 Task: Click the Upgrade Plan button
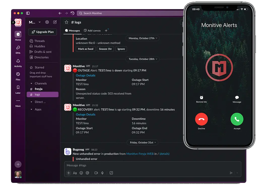coord(42,32)
